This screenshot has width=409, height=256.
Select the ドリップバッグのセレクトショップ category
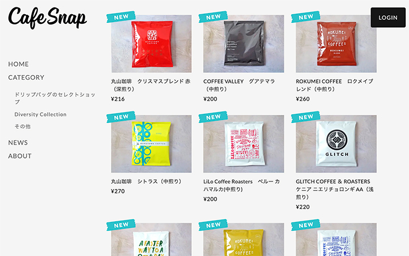pos(55,98)
